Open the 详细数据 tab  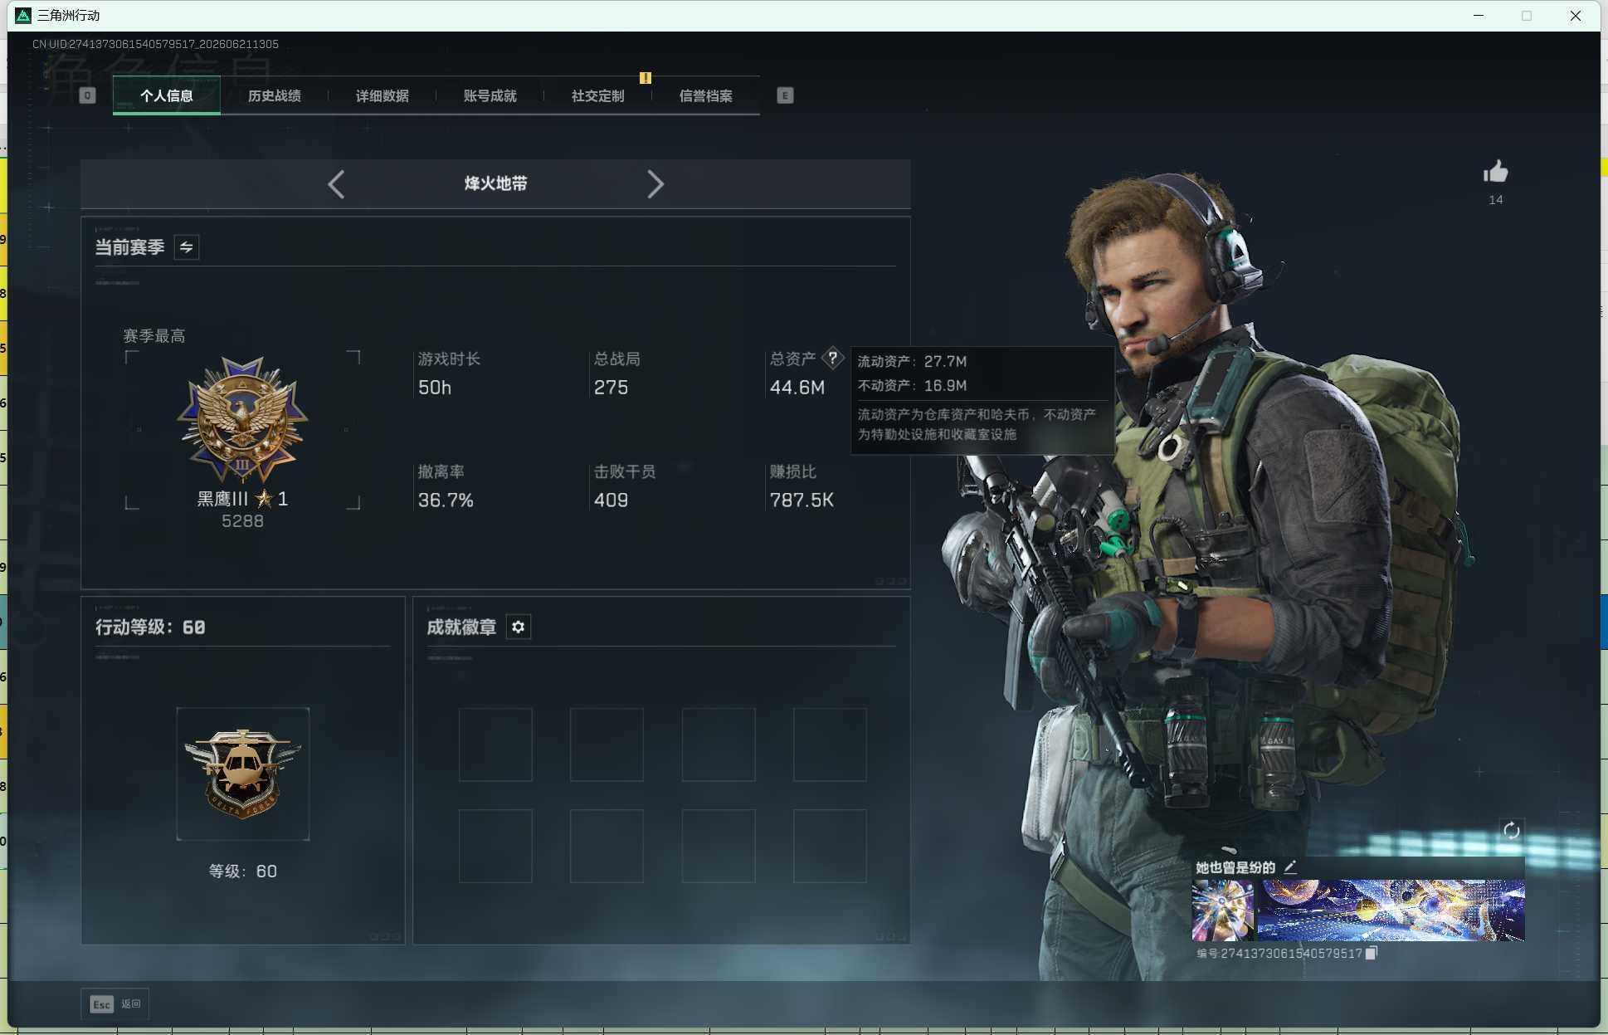[x=383, y=95]
